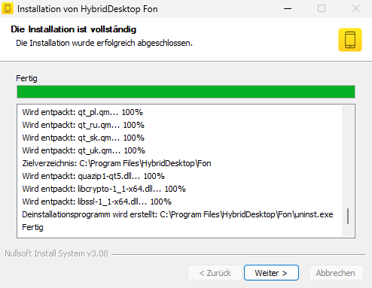Click the disabled Zurück button
Viewport: 372px width, 288px height.
click(215, 272)
